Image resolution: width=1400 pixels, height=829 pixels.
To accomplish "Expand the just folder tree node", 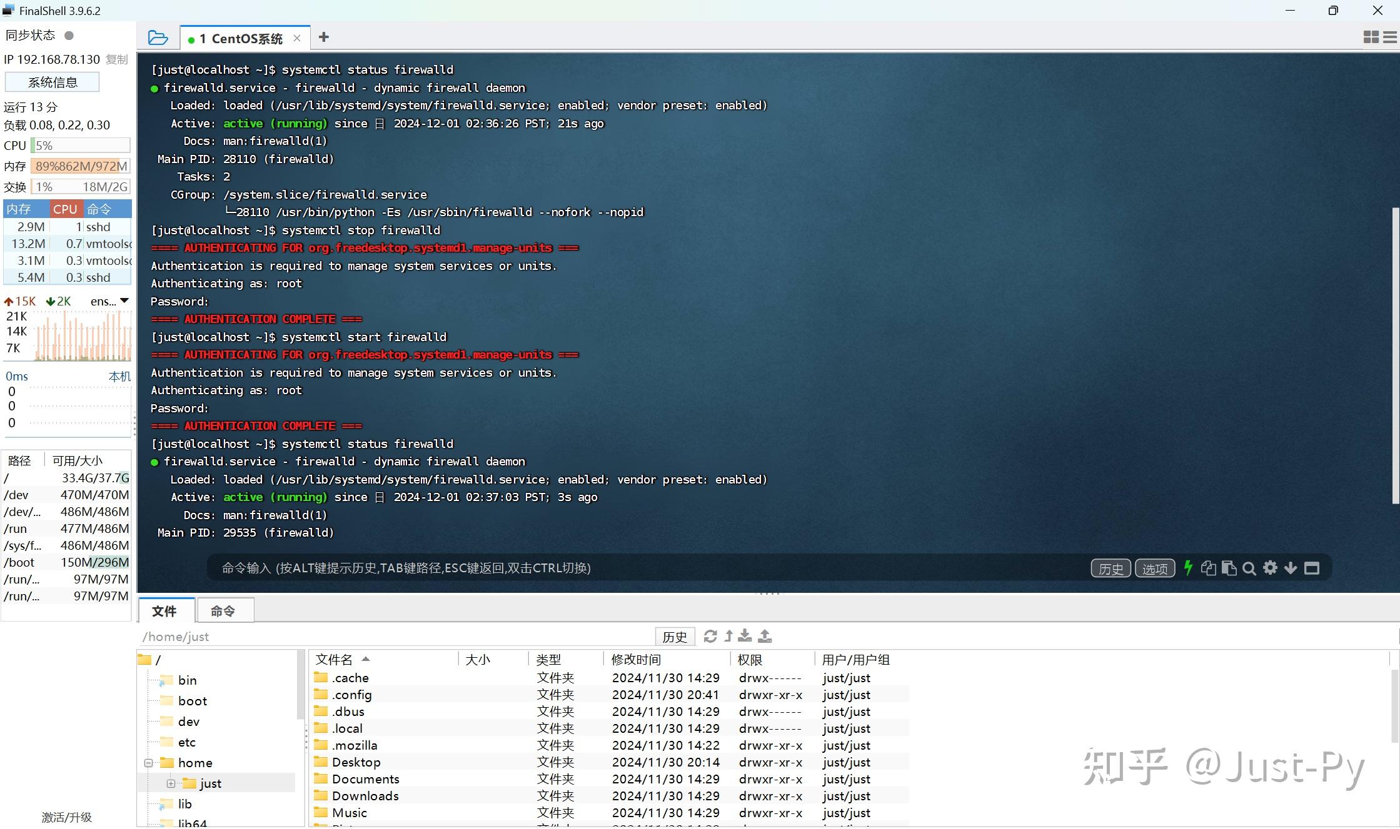I will click(170, 783).
